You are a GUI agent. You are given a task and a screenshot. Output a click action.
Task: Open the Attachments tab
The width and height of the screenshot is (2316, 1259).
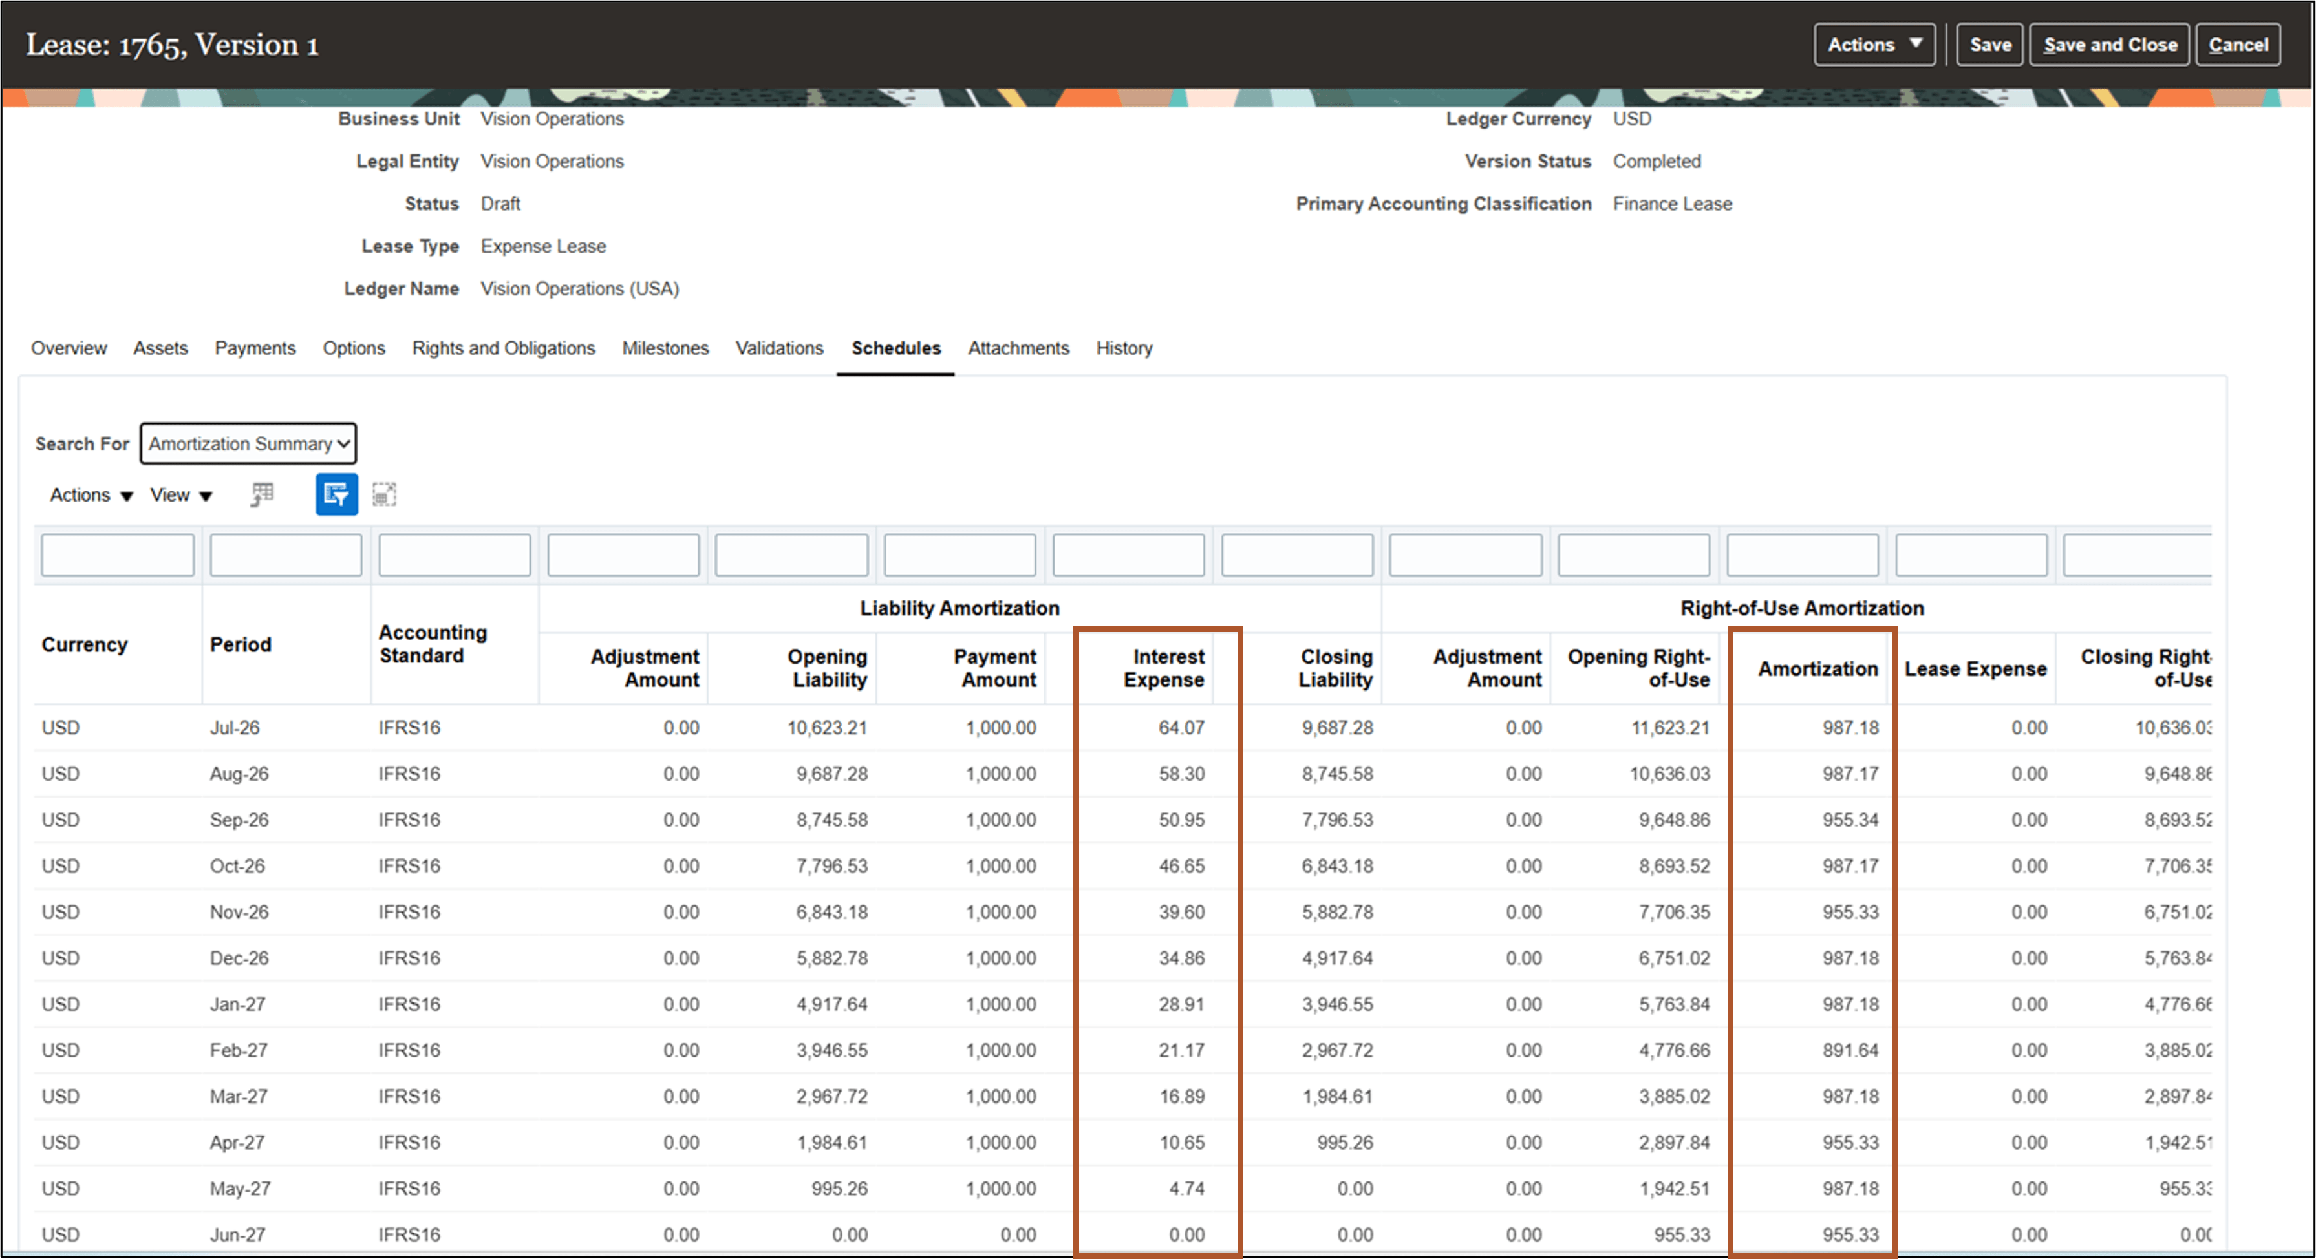[x=1018, y=348]
